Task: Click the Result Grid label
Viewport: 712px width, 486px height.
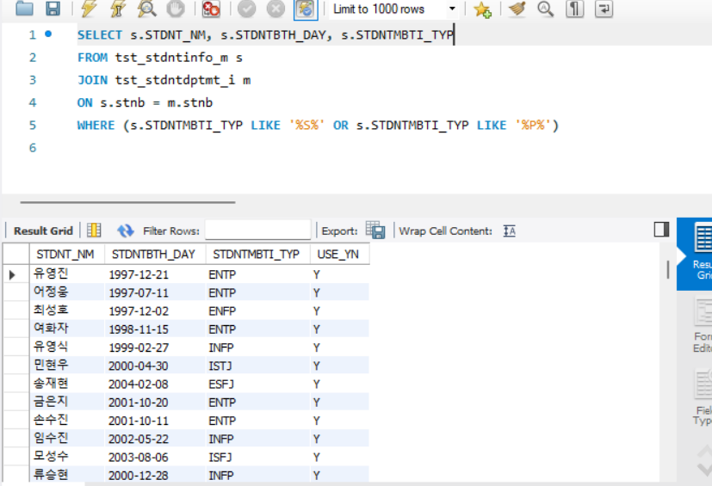Action: tap(43, 231)
